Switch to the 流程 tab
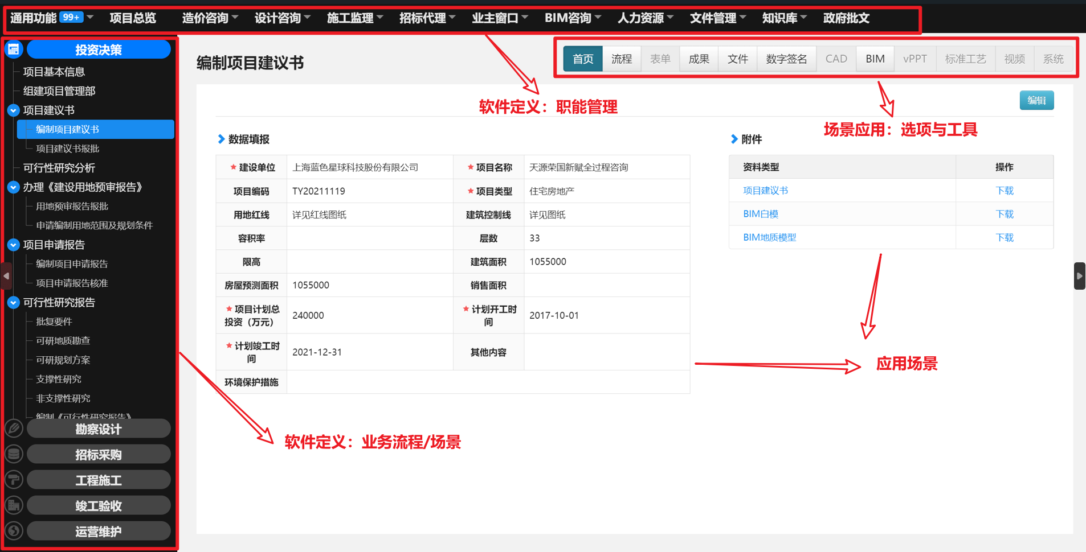This screenshot has width=1086, height=552. coord(621,59)
